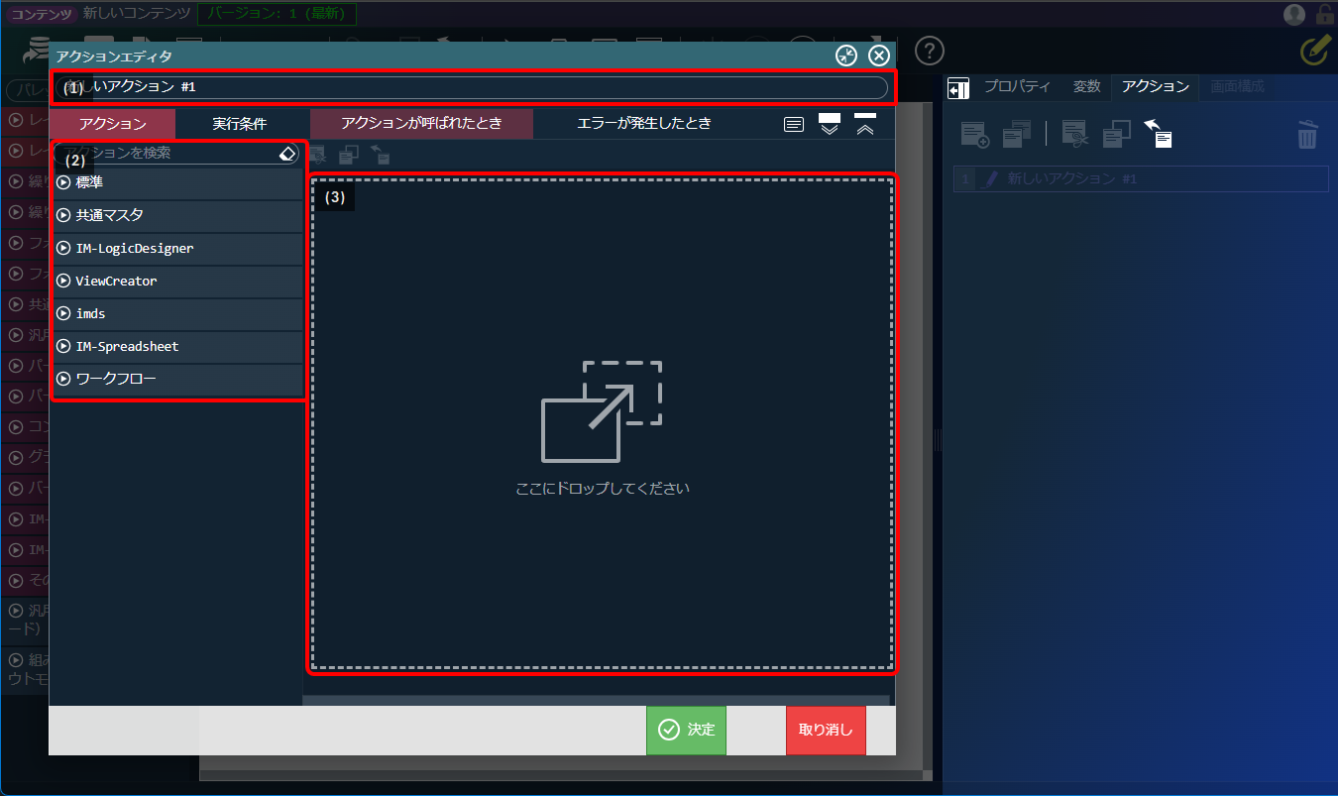Clear the action search field with eraser icon
The width and height of the screenshot is (1338, 796).
coord(286,154)
